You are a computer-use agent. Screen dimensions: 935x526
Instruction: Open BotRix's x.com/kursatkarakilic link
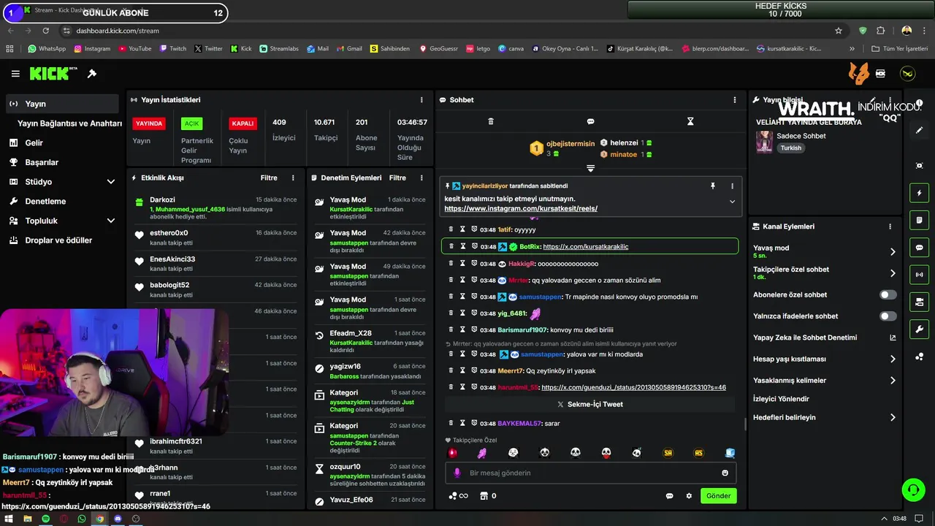coord(586,247)
